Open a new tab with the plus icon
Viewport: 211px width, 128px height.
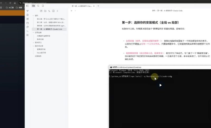(x=98, y=6)
